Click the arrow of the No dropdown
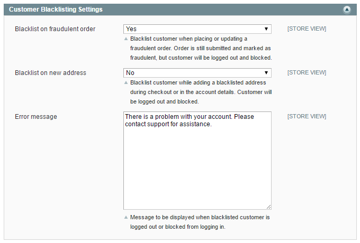 (266, 73)
